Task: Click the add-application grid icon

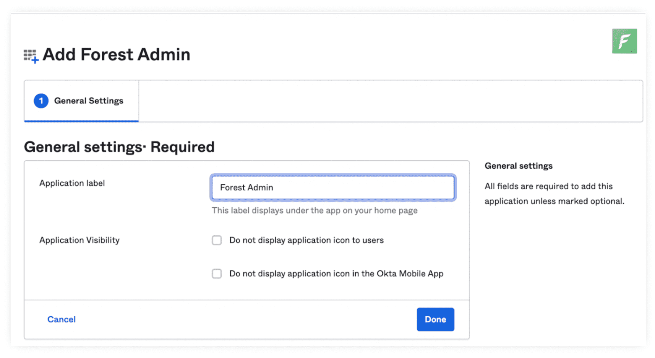Action: pyautogui.click(x=31, y=56)
